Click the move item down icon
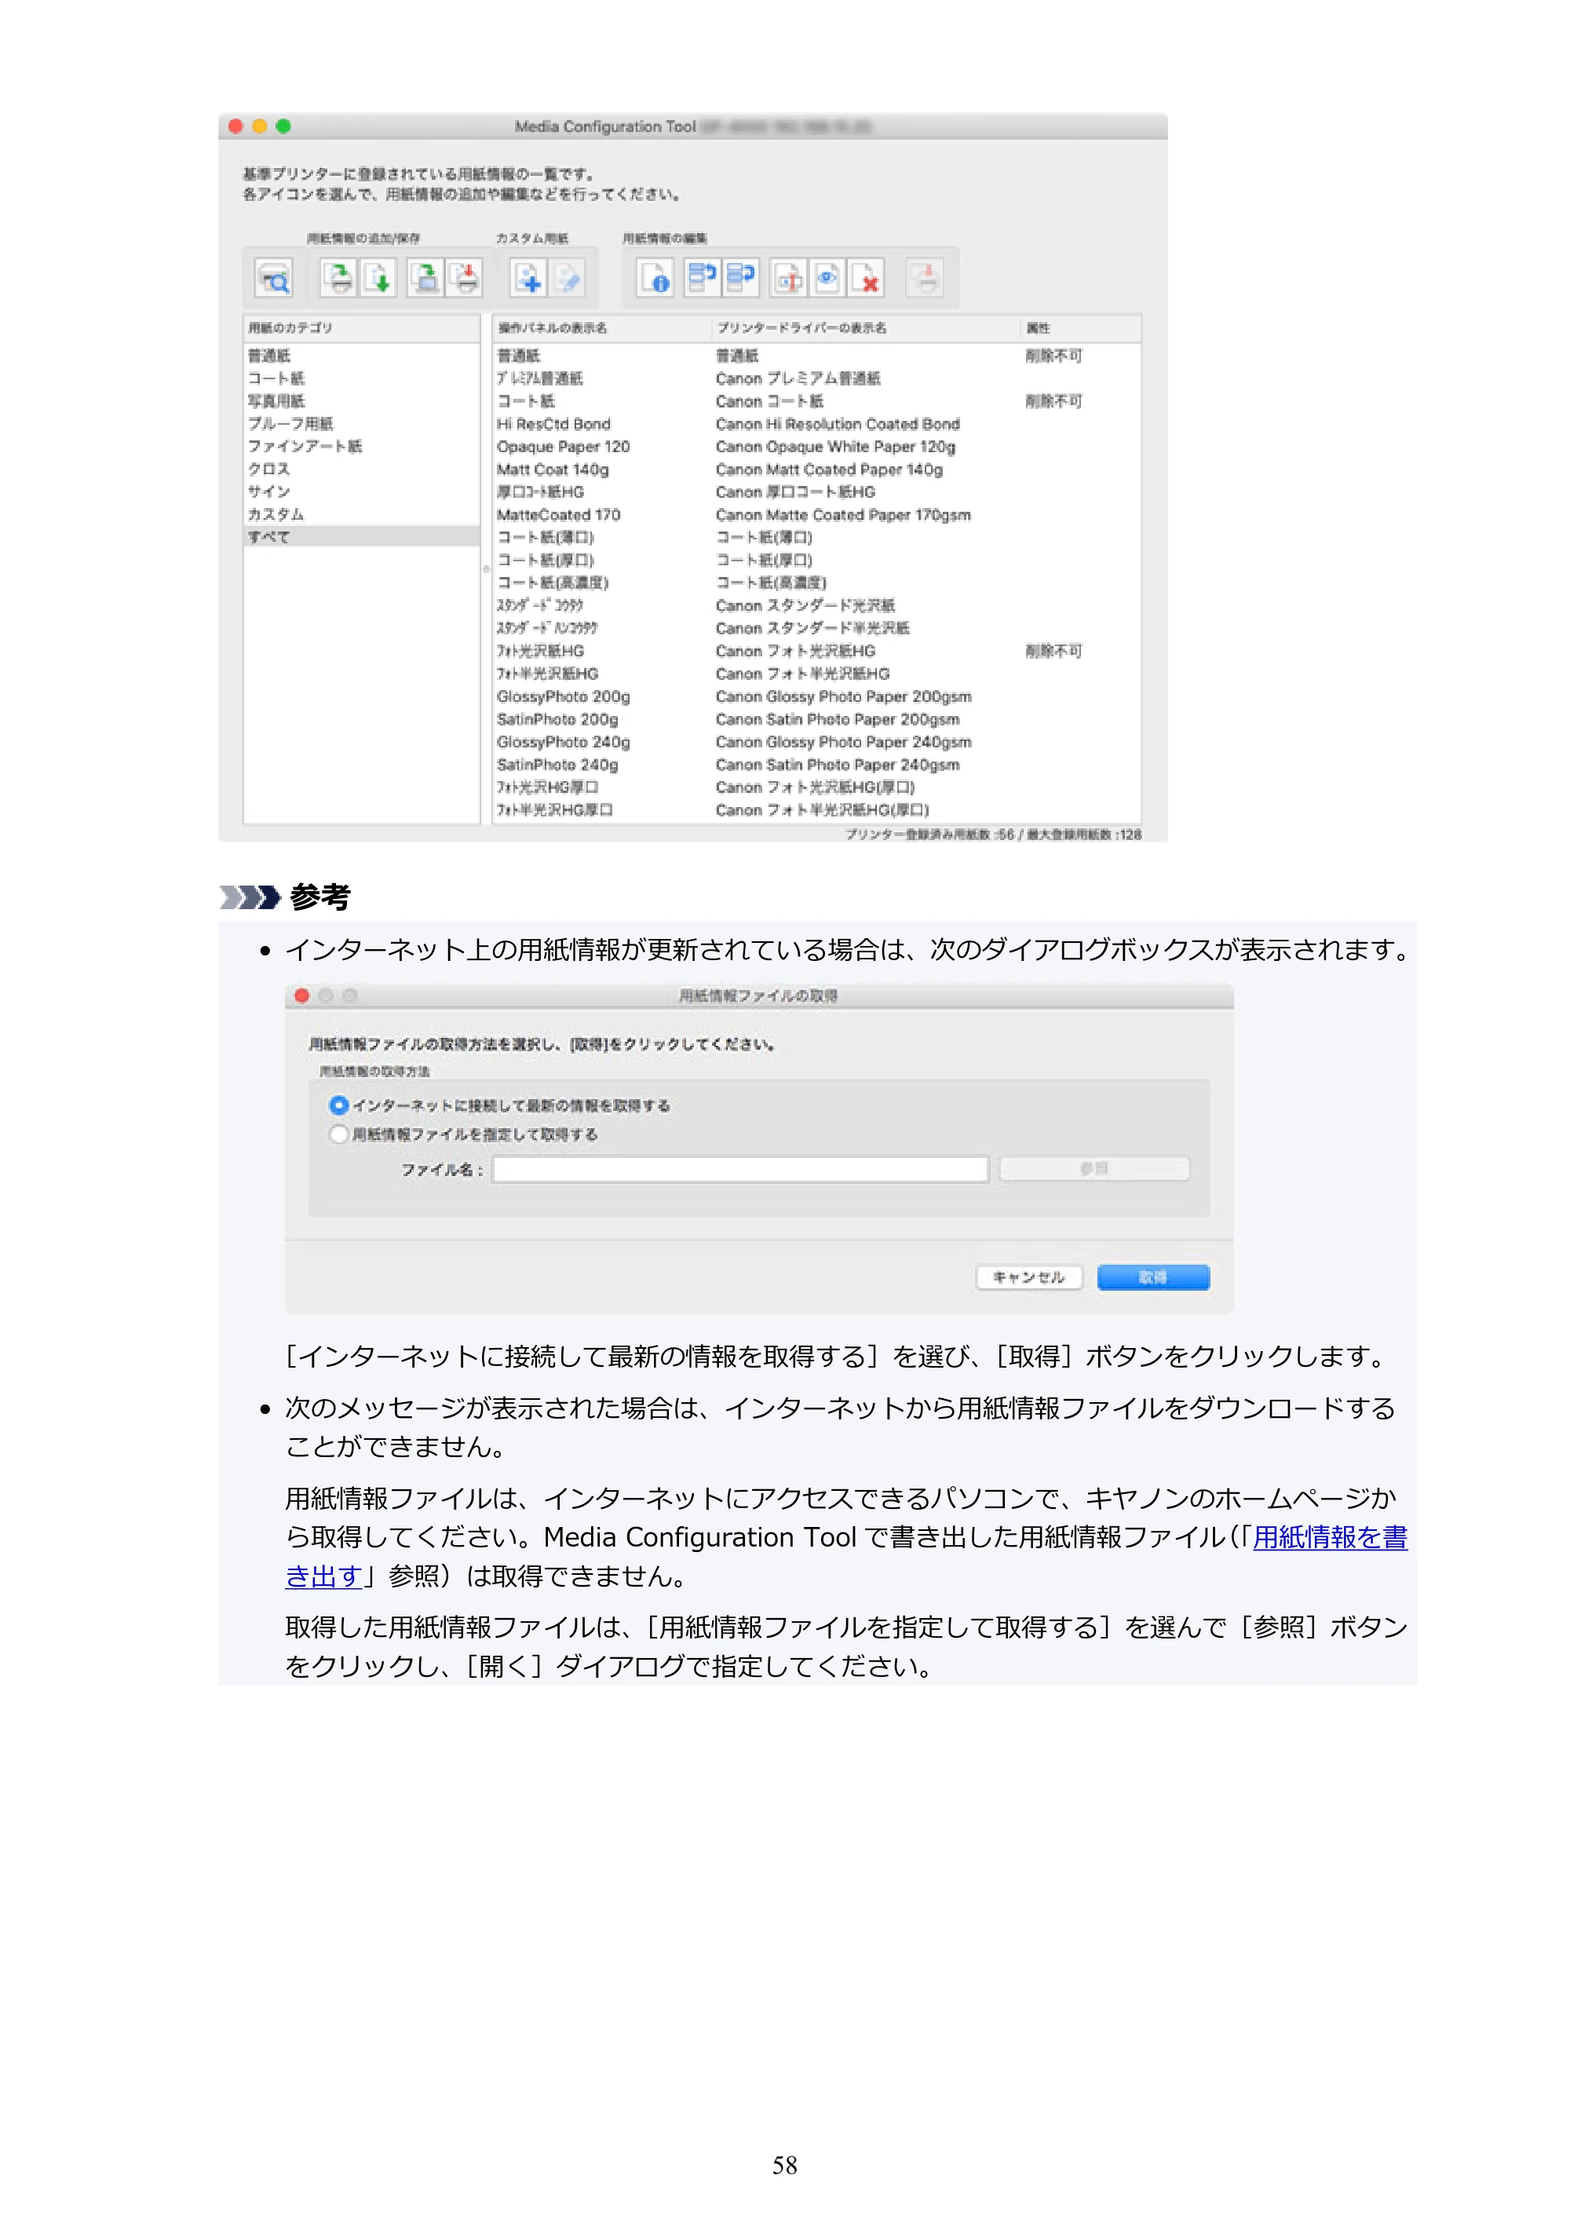 click(x=741, y=279)
